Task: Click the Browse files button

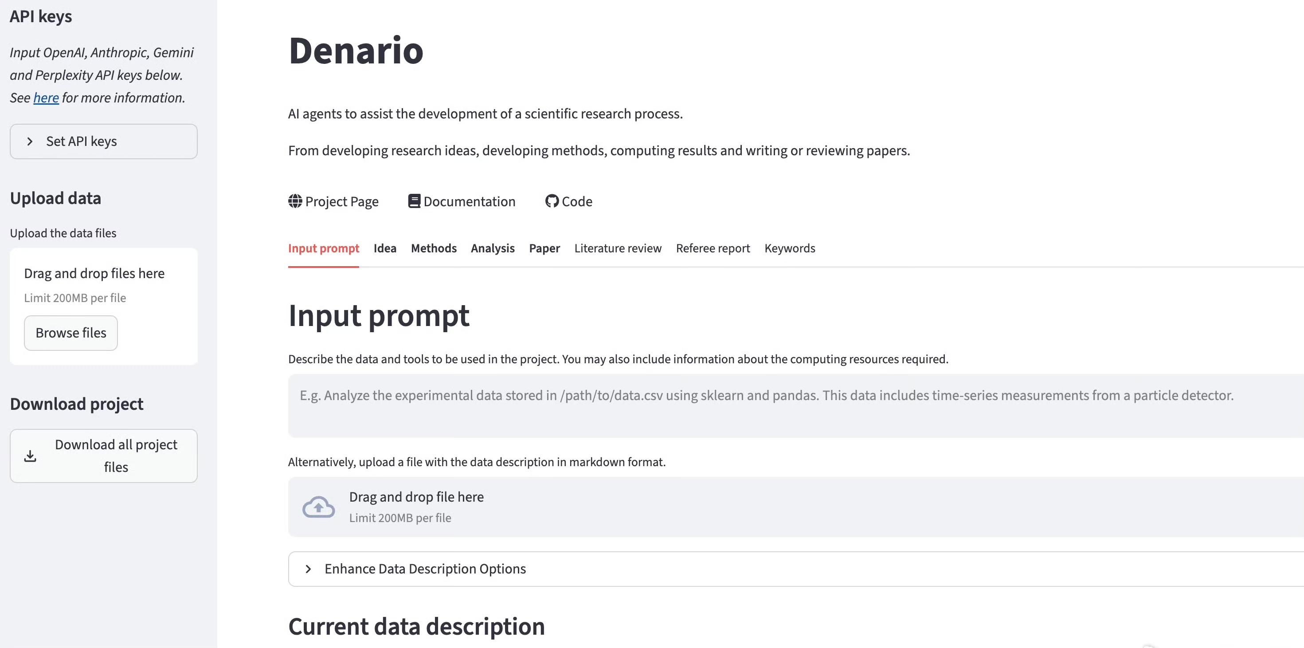Action: 71,333
